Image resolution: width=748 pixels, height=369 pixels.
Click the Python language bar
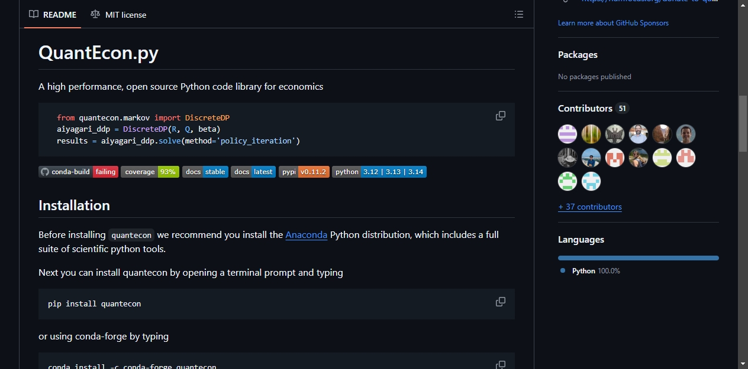pyautogui.click(x=639, y=258)
